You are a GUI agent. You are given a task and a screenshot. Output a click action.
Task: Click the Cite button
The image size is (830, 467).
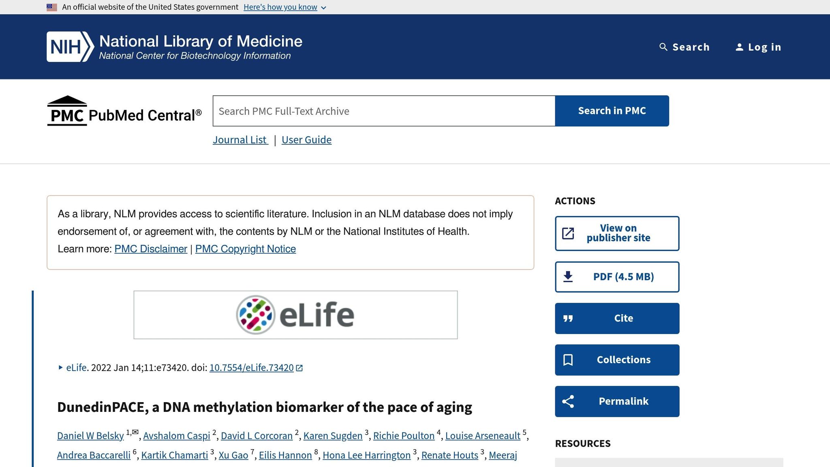pos(617,319)
